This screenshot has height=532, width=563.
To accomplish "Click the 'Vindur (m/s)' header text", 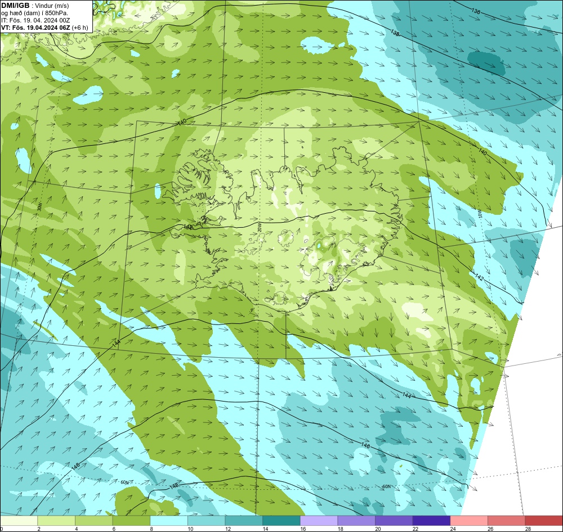I will 52,6.
